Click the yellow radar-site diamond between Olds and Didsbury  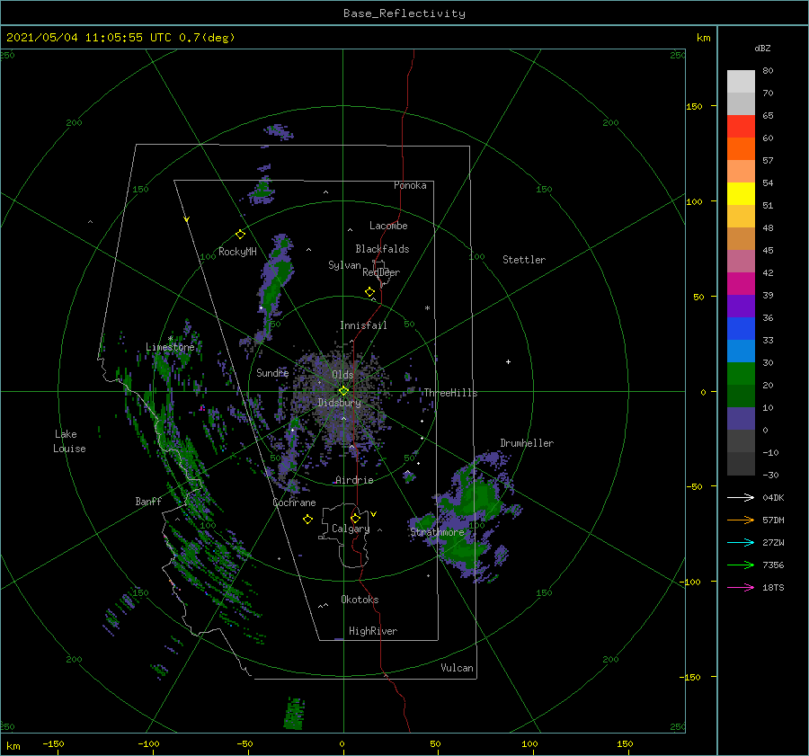pyautogui.click(x=343, y=391)
